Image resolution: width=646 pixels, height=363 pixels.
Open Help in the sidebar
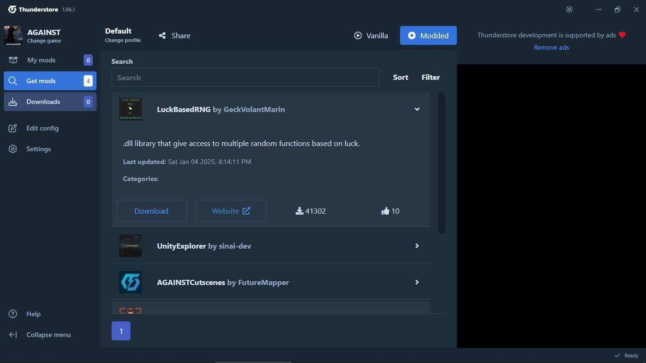click(50, 314)
